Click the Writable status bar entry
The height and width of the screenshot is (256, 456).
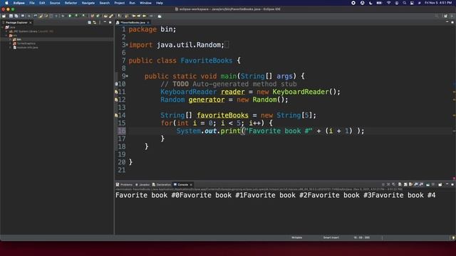click(x=296, y=238)
